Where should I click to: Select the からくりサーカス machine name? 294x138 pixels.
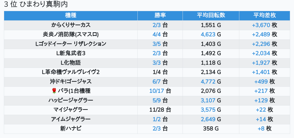click(x=71, y=25)
